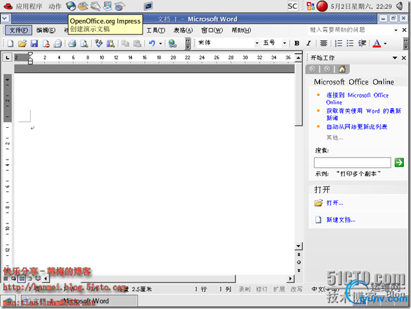This screenshot has height=309, width=411.
Task: Open the 工具(T) menu
Action: (x=156, y=30)
